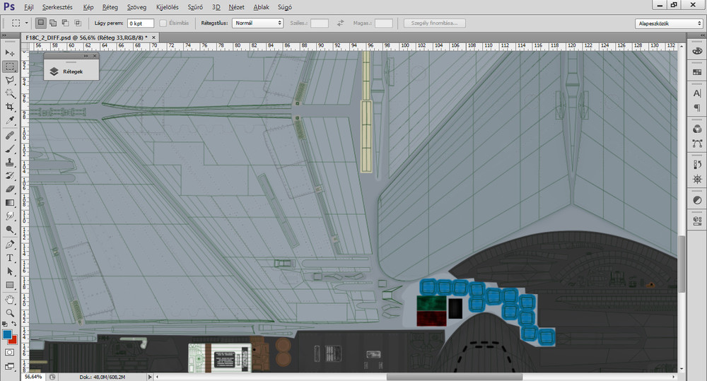Open the Color panel palette icon
The height and width of the screenshot is (381, 707).
[x=697, y=51]
